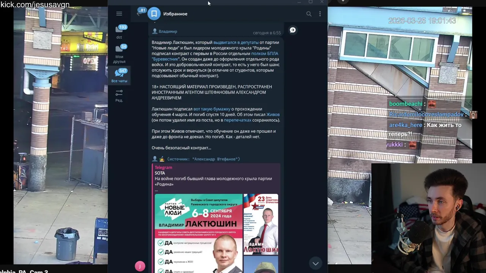Jump to bottom with down chevron button
The height and width of the screenshot is (273, 486).
(x=315, y=263)
